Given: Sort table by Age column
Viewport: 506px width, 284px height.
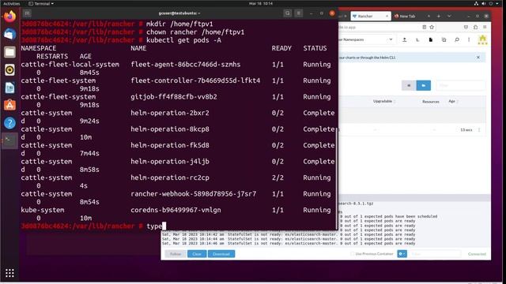Looking at the screenshot, I should pyautogui.click(x=453, y=101).
